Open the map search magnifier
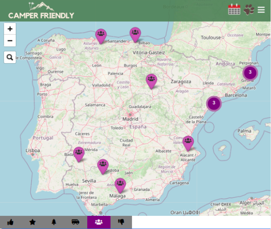This screenshot has width=271, height=229. pos(10,57)
